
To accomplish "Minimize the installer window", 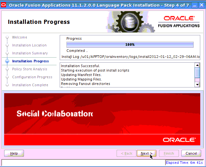I will click(x=195, y=5).
